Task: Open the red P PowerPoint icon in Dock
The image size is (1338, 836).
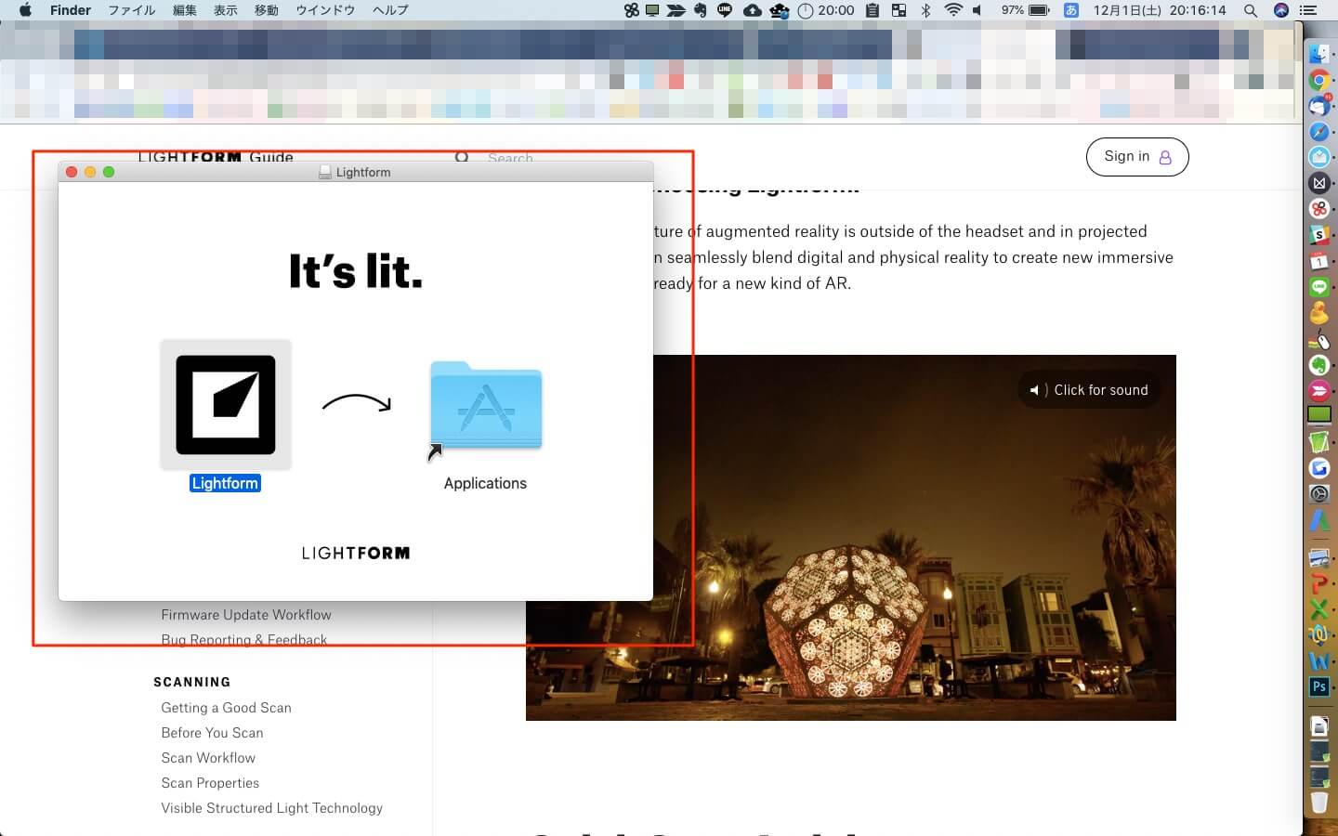Action: 1318,583
